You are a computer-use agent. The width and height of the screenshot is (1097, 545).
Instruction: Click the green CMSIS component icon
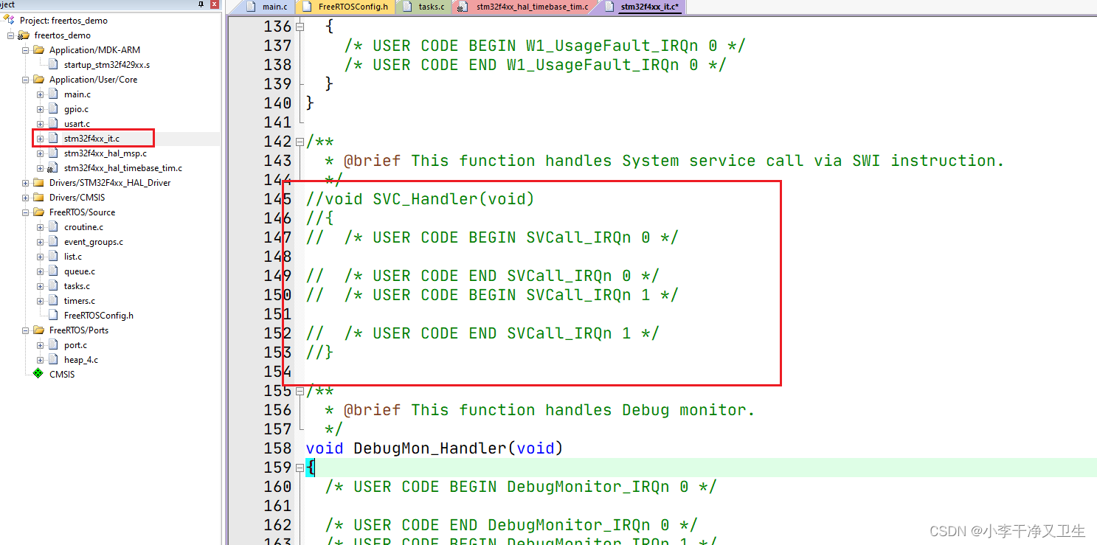(38, 374)
